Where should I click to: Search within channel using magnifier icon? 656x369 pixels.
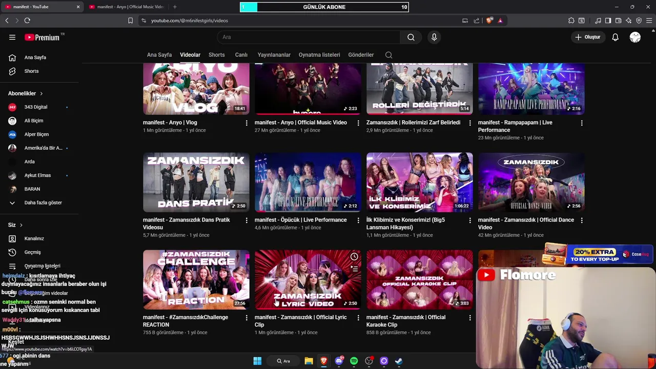pyautogui.click(x=388, y=55)
